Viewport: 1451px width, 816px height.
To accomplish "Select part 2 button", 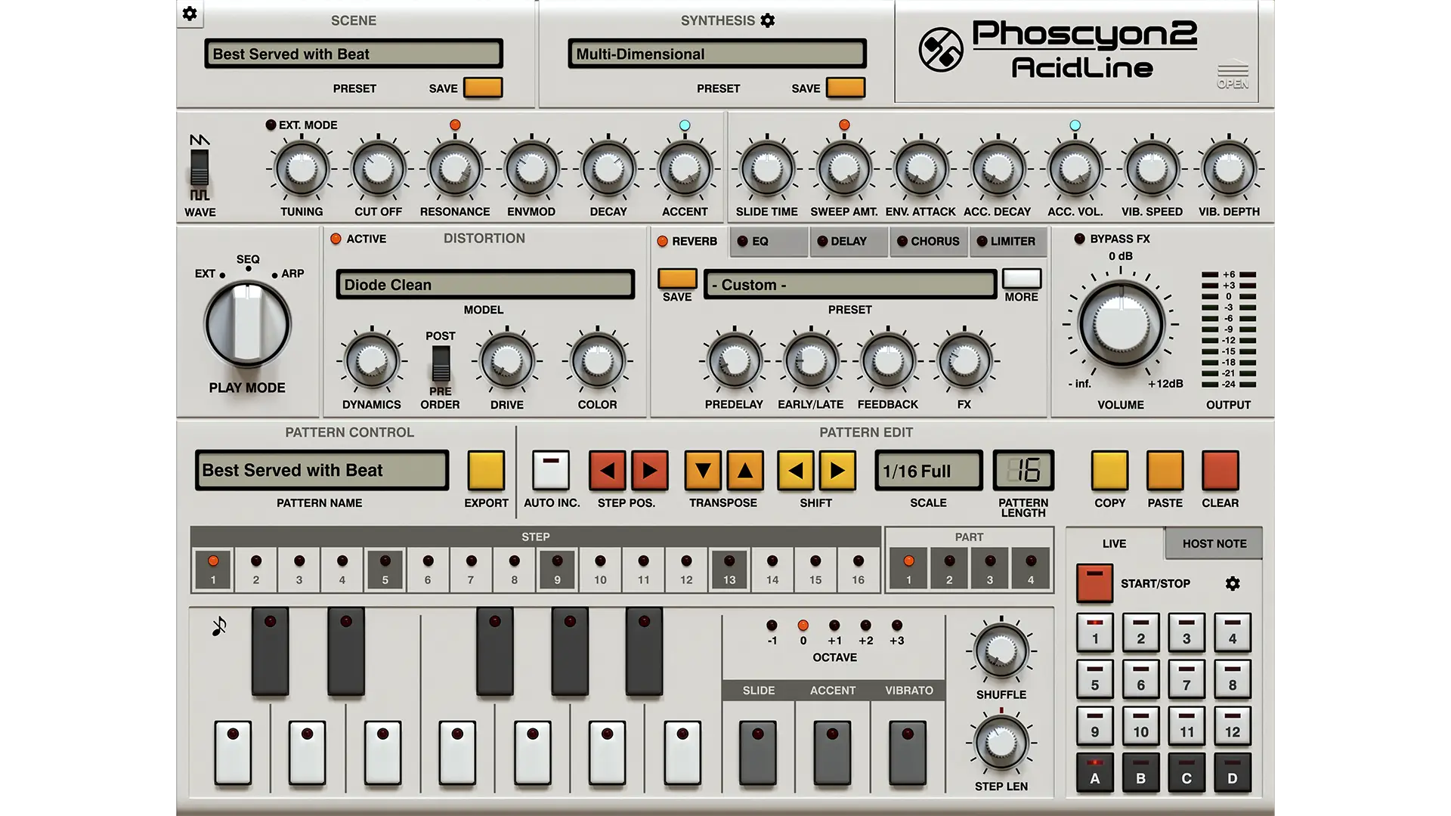I will point(949,570).
